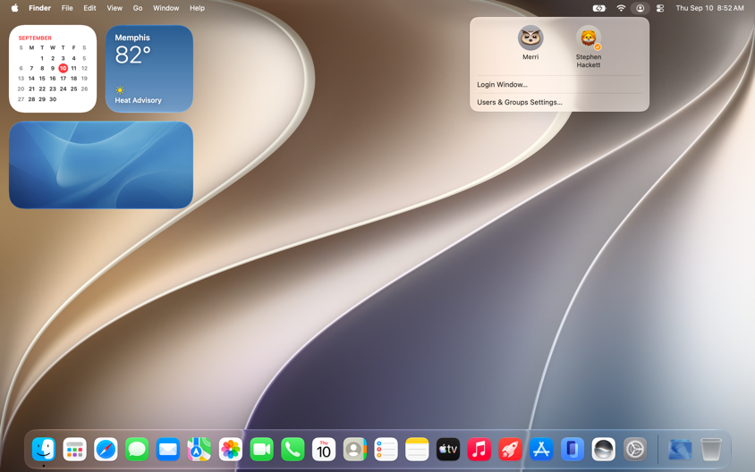The image size is (755, 472).
Task: Open Photos from the Dock
Action: 230,449
